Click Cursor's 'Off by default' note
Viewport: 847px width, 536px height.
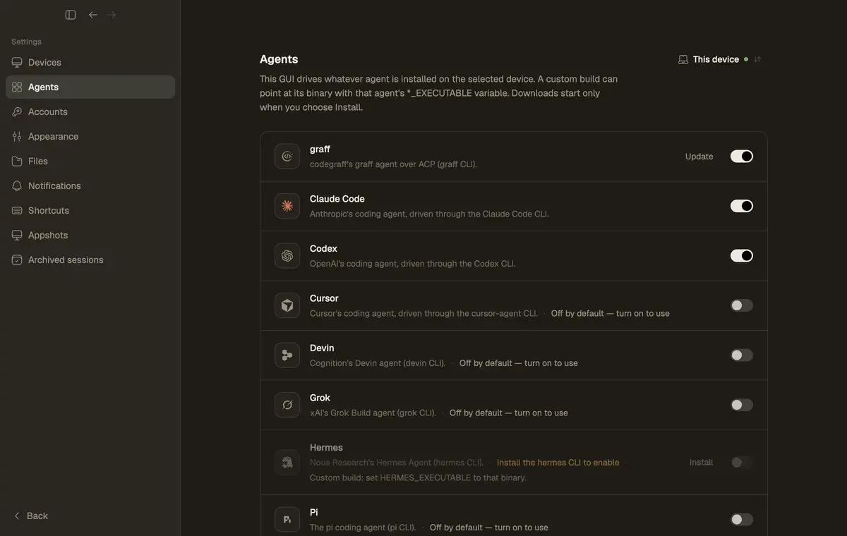610,313
